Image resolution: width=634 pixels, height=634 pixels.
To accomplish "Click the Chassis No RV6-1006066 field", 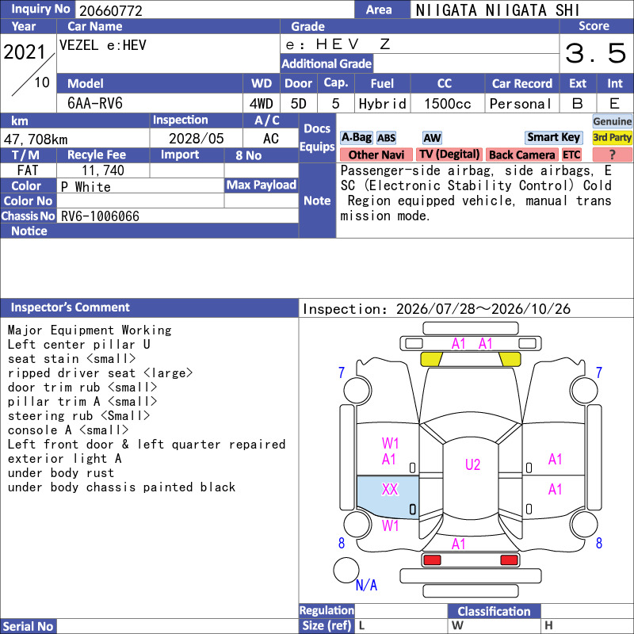I will pyautogui.click(x=178, y=216).
